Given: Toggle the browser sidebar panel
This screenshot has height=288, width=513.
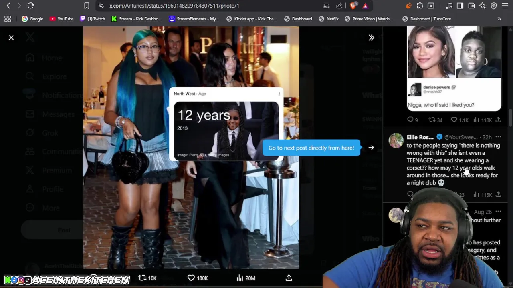Looking at the screenshot, I should [x=460, y=6].
